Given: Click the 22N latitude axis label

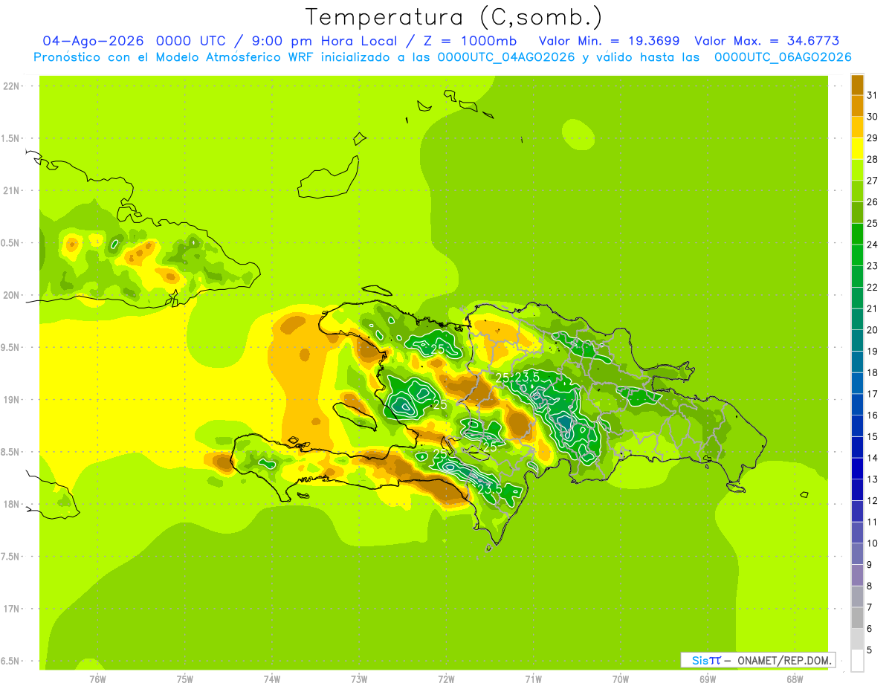Looking at the screenshot, I should coord(11,86).
